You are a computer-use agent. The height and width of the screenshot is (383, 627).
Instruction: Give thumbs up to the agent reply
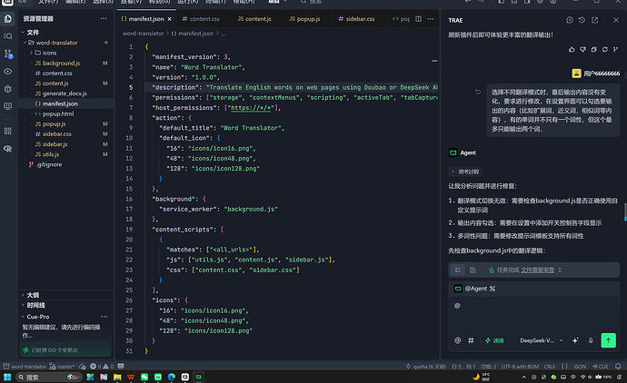click(x=572, y=49)
